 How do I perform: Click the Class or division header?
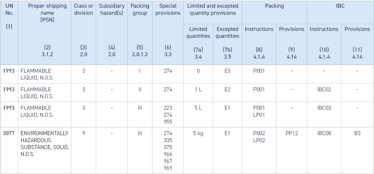pos(84,9)
